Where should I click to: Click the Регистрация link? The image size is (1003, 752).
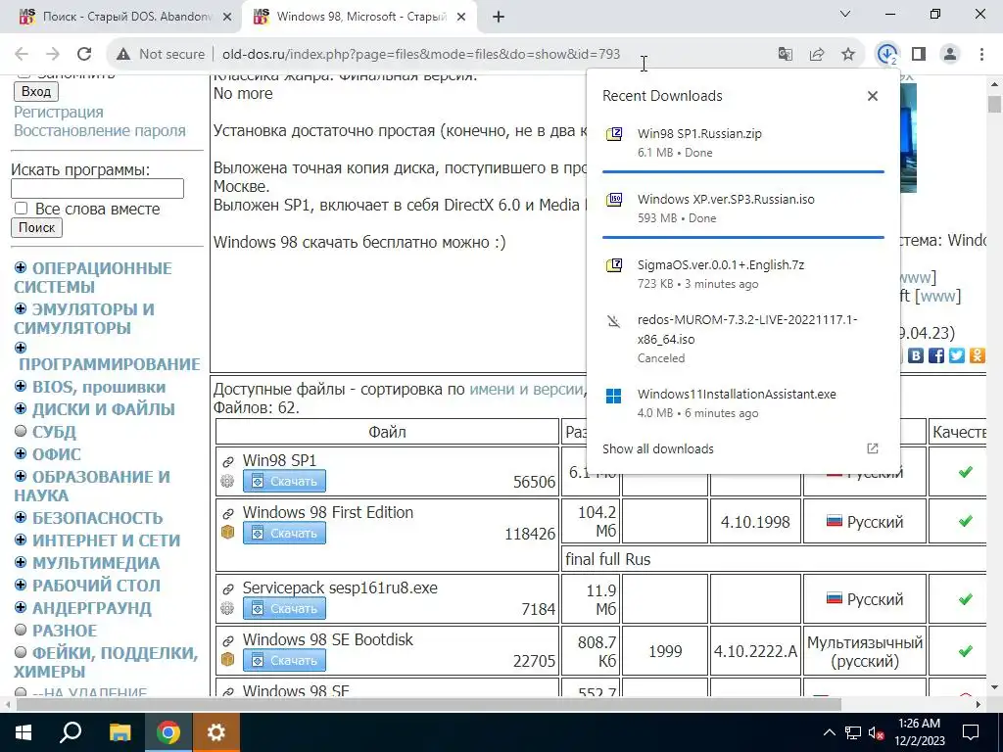click(58, 112)
